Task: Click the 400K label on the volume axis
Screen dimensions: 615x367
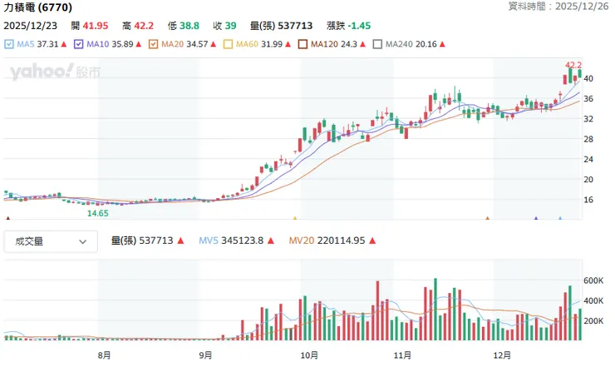Action: (593, 300)
